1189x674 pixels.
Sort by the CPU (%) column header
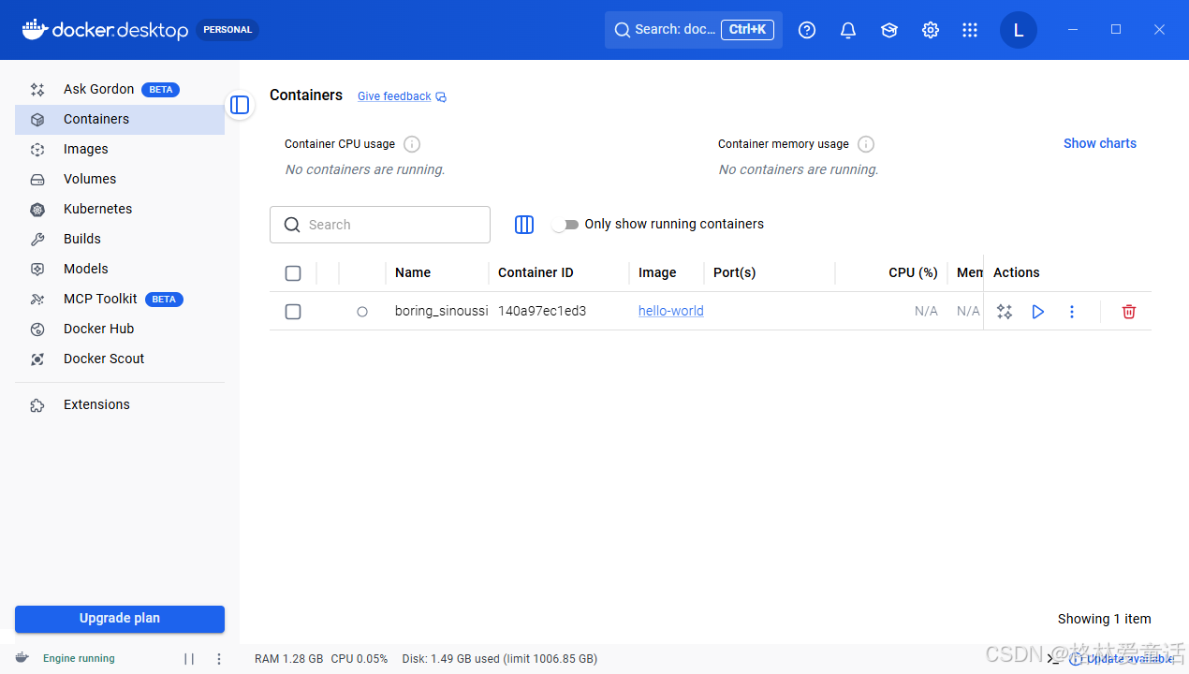pyautogui.click(x=913, y=273)
